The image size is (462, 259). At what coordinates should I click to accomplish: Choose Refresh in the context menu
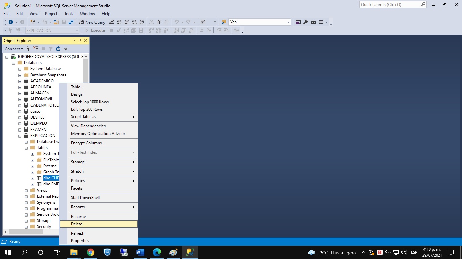(98, 233)
